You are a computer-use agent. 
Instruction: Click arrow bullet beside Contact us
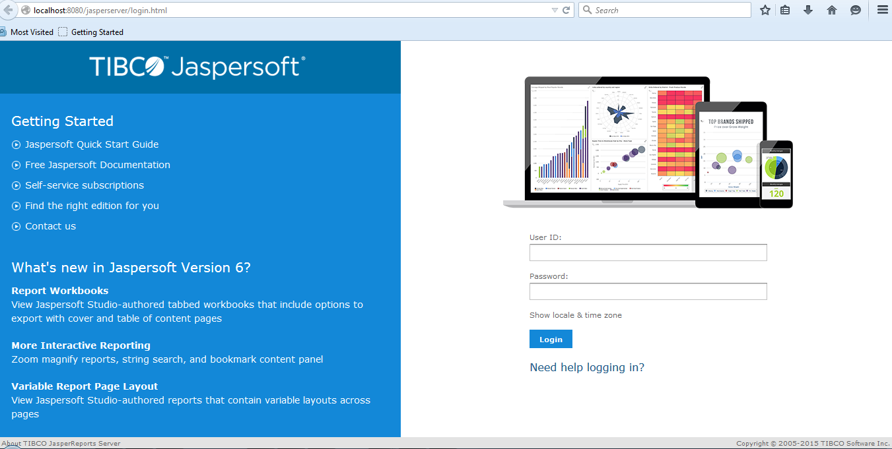pos(17,227)
